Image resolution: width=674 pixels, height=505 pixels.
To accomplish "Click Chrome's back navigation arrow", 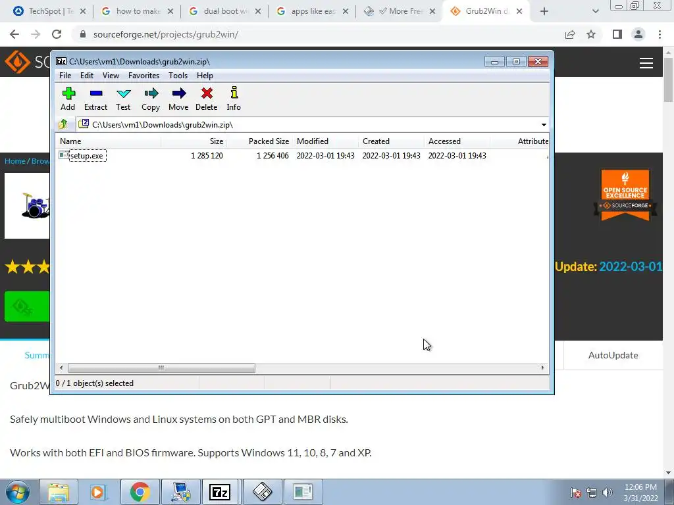I will 14,34.
